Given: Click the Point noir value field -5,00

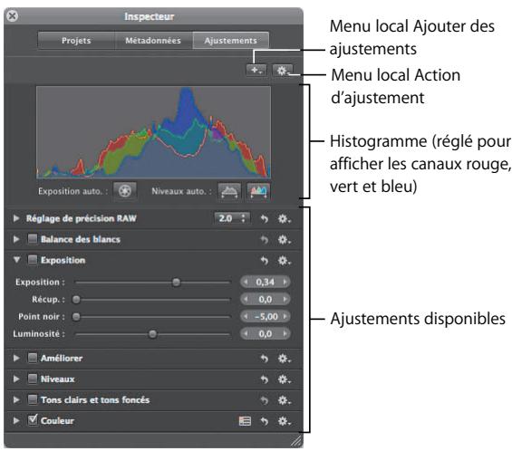Looking at the screenshot, I should click(266, 317).
